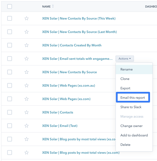The height and width of the screenshot is (161, 157).
Task: Check the Email (Test) row checkbox
Action: (10, 126)
